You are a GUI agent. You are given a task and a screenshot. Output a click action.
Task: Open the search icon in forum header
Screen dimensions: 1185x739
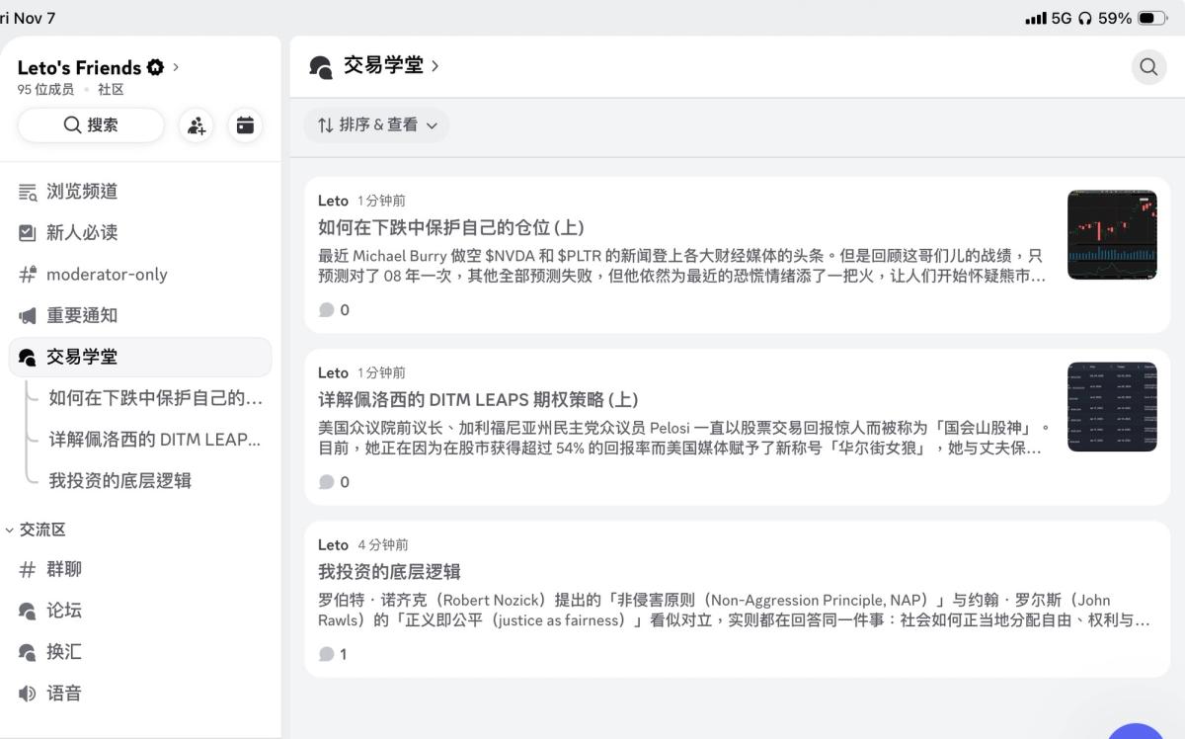click(x=1148, y=67)
